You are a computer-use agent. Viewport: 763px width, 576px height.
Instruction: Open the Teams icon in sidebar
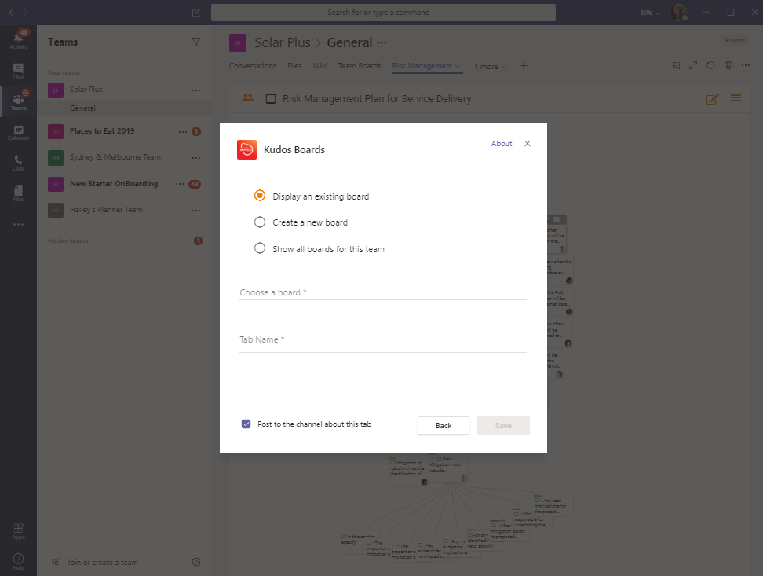coord(19,101)
